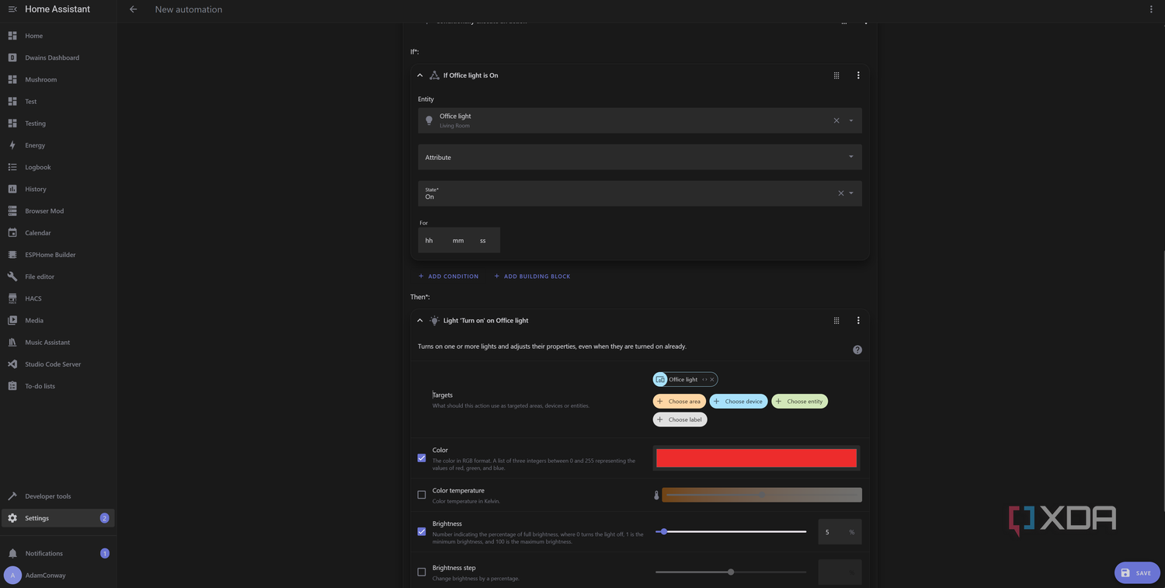Save the automation
This screenshot has width=1165, height=588.
(x=1137, y=572)
